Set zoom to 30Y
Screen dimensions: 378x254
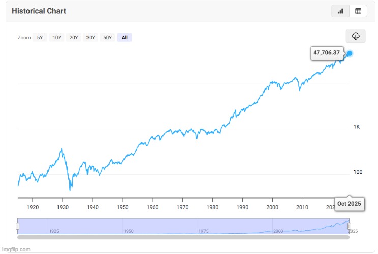tap(91, 37)
